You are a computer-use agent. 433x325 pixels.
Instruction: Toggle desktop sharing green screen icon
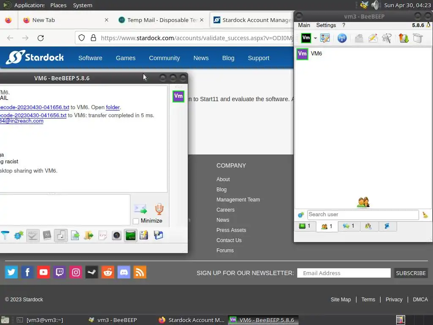click(130, 235)
